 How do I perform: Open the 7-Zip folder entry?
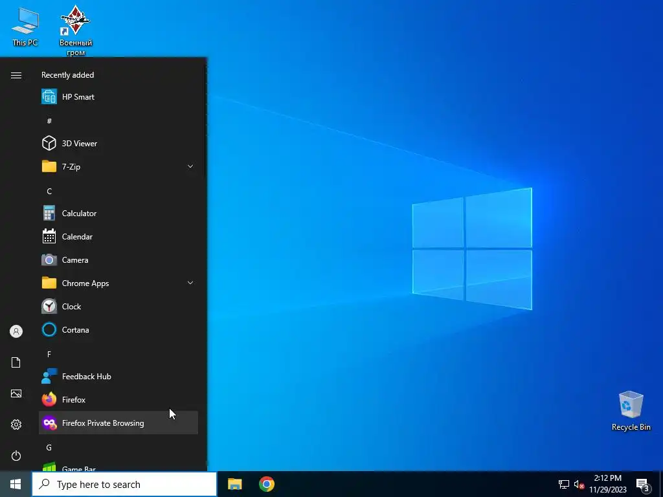click(x=118, y=166)
